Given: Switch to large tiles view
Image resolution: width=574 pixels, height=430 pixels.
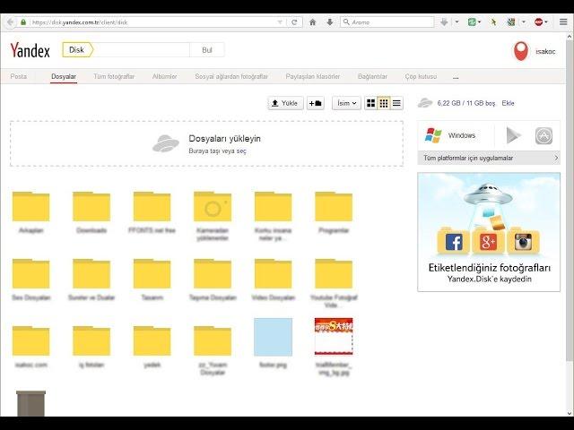Looking at the screenshot, I should pos(370,103).
